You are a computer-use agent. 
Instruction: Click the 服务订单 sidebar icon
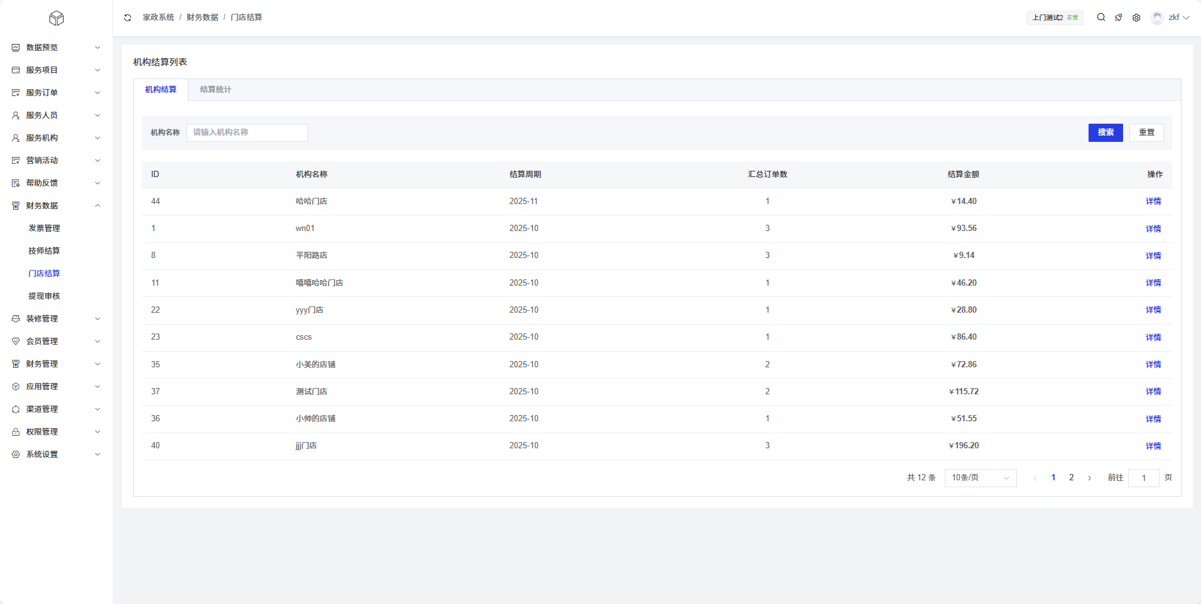(x=16, y=93)
